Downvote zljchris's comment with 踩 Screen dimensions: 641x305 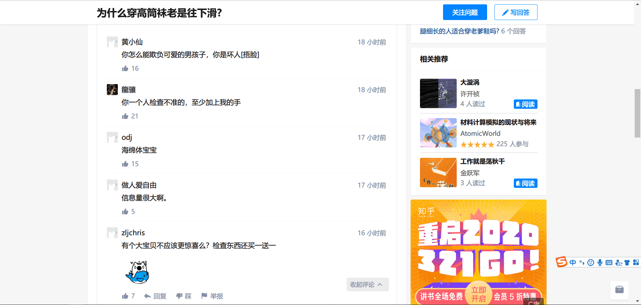click(184, 296)
